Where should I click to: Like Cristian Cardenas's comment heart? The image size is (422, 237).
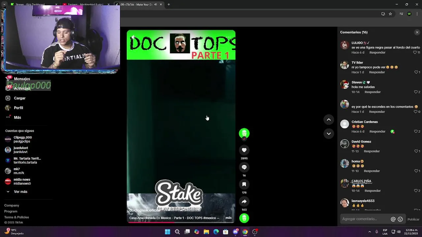[x=415, y=131]
